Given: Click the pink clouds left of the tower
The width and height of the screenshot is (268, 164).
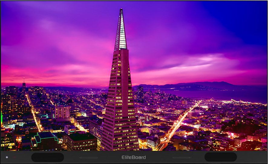Looking at the screenshot, I should [60, 72].
